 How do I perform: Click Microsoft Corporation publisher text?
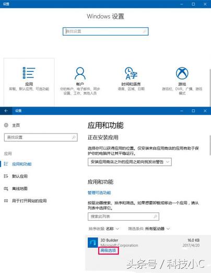tap(119, 245)
